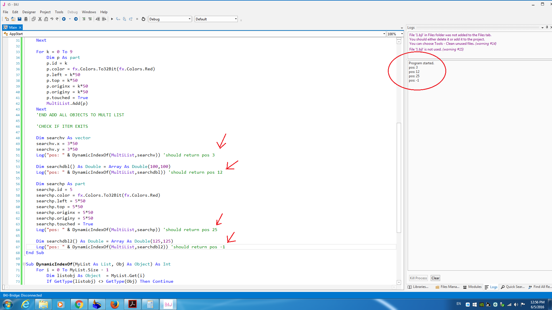Click the Restart circular arrow icon
This screenshot has width=552, height=310.
[x=143, y=19]
